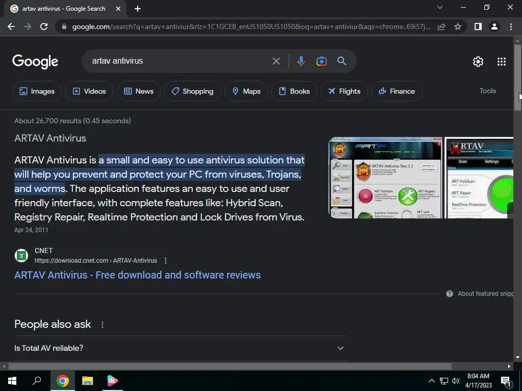Open the Windows Start menu
Viewport: 522px width, 391px height.
click(x=12, y=381)
